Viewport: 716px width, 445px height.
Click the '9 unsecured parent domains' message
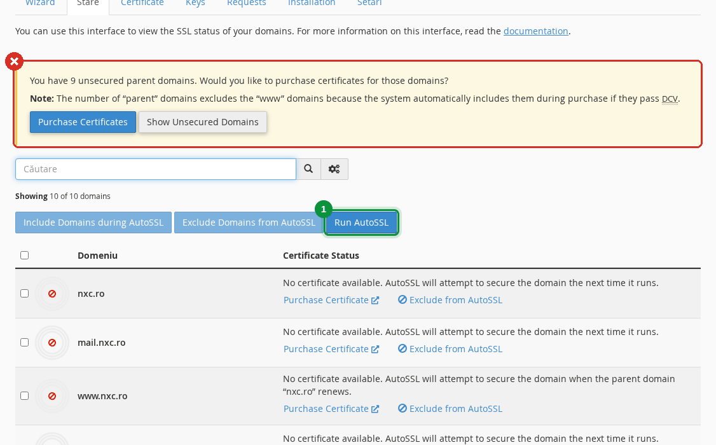[239, 81]
